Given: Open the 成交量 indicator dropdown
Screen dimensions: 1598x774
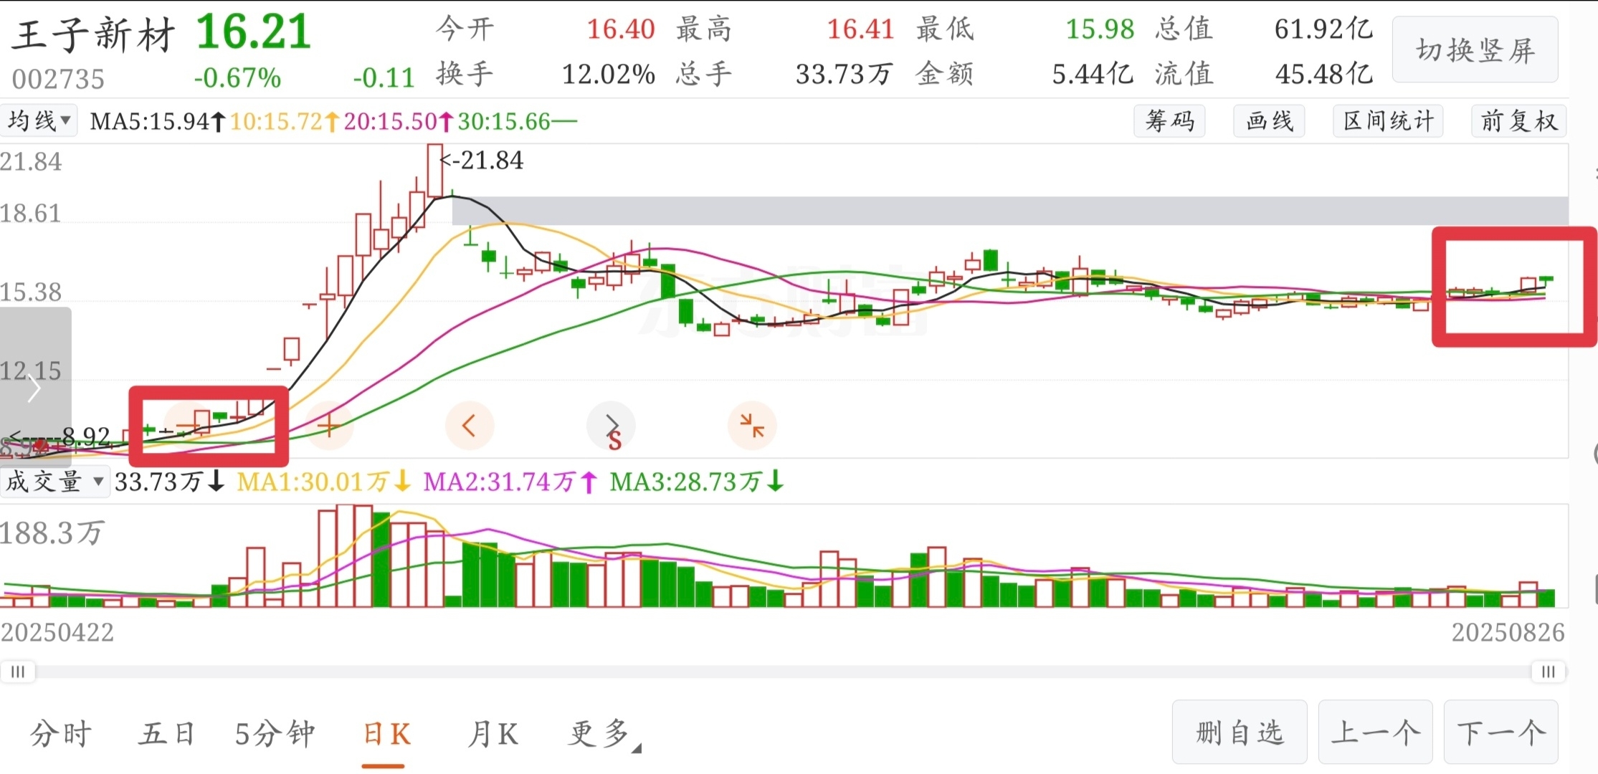Looking at the screenshot, I should 54,482.
